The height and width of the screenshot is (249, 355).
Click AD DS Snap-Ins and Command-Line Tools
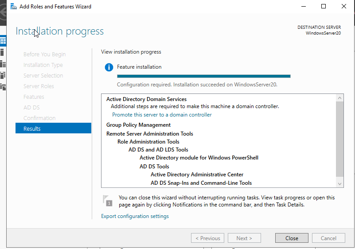pyautogui.click(x=201, y=183)
